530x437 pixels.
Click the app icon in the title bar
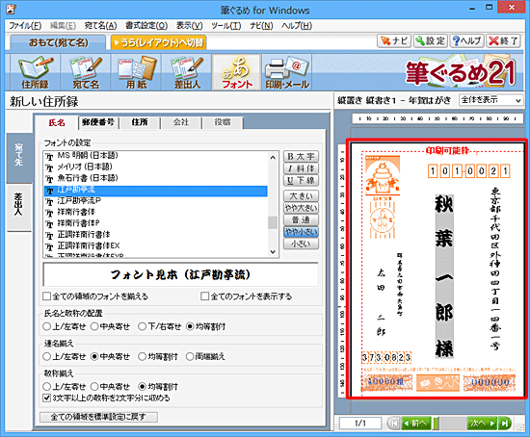[12, 9]
